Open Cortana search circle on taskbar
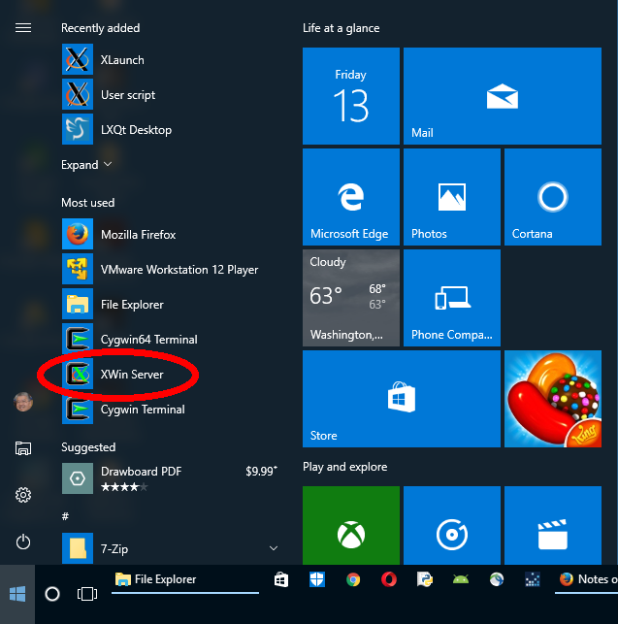The width and height of the screenshot is (618, 624). (52, 594)
